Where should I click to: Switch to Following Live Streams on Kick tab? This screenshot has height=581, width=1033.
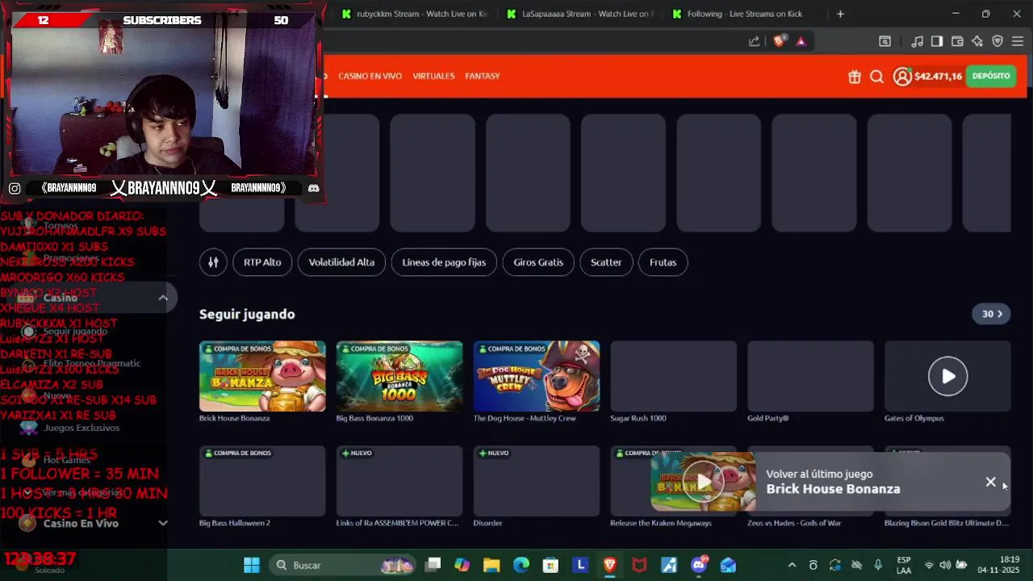(746, 14)
